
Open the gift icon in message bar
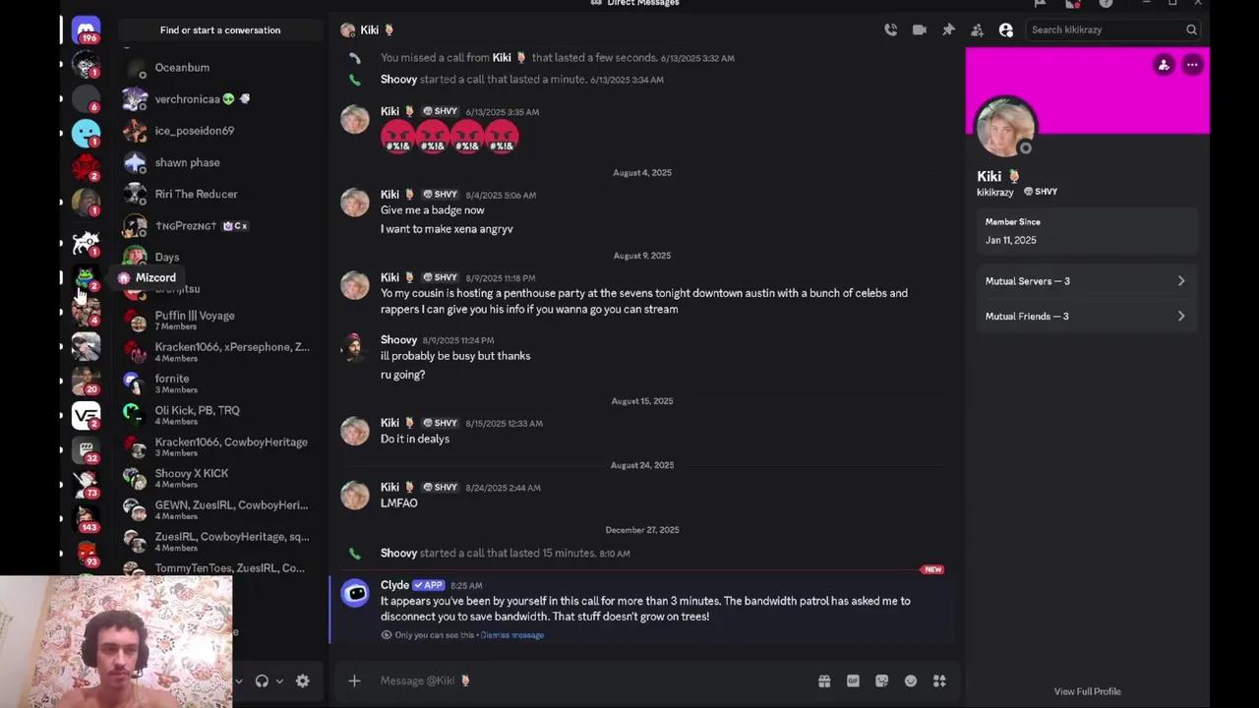click(x=824, y=680)
